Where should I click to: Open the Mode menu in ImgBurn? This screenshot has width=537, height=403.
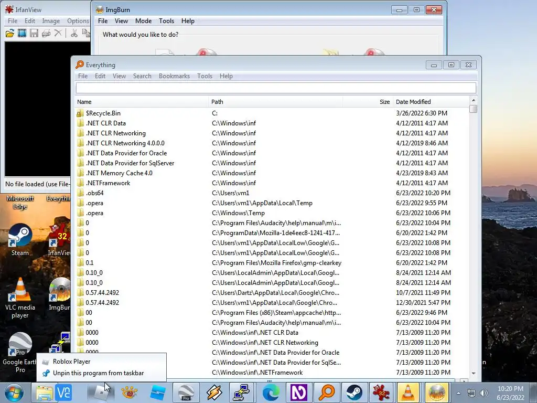click(144, 21)
